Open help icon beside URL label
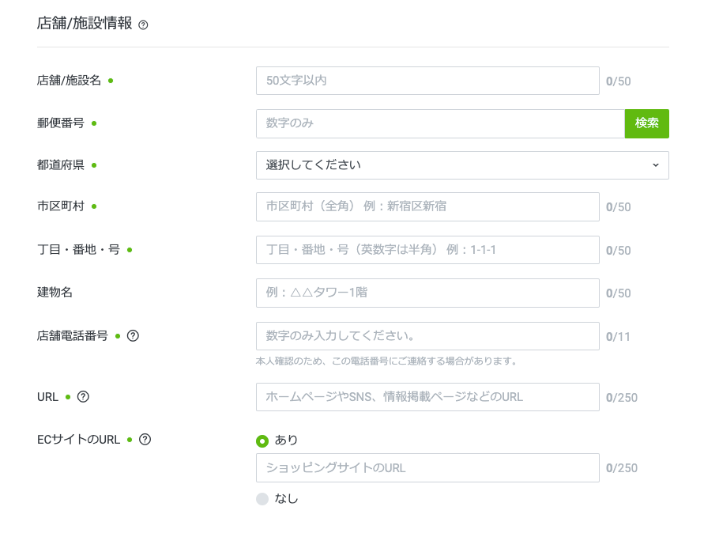This screenshot has width=704, height=537. point(83,397)
